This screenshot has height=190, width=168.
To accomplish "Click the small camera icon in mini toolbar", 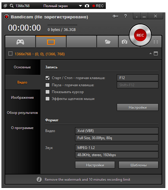I will (87, 6).
